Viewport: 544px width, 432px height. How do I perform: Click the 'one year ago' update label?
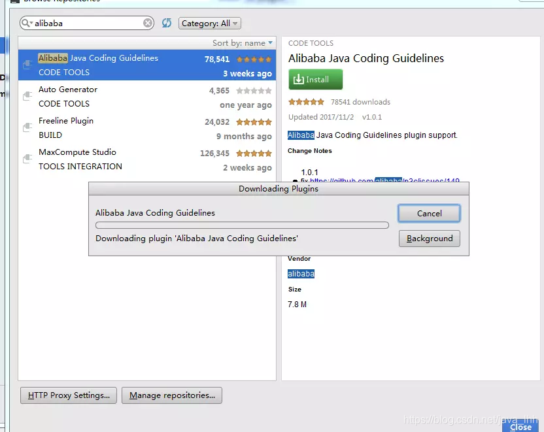(x=246, y=105)
